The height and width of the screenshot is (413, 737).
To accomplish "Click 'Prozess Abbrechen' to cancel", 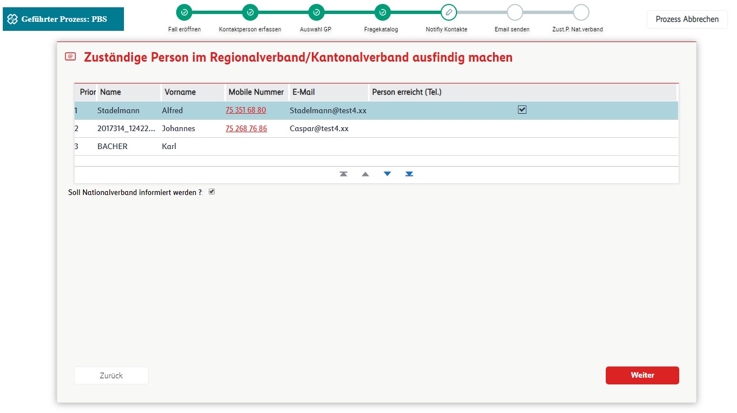I will 687,19.
